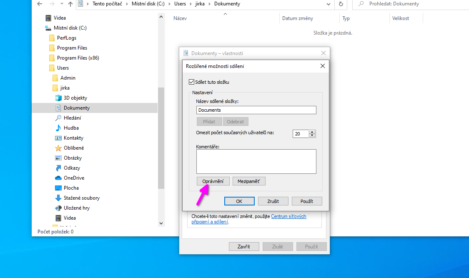Uncheck Sdílet tuto složku
Image resolution: width=469 pixels, height=278 pixels.
click(x=191, y=82)
